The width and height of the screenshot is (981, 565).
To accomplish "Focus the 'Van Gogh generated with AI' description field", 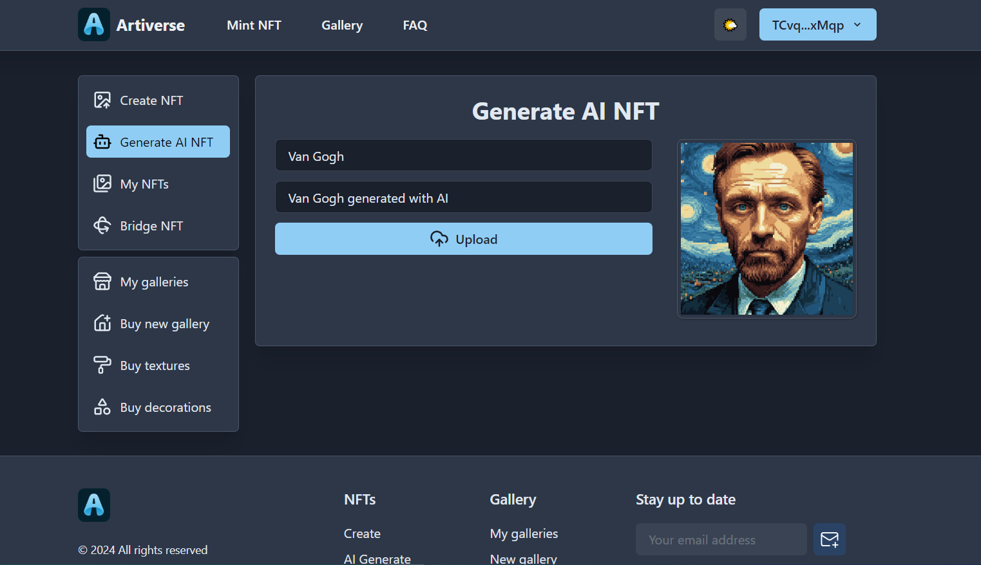I will tap(464, 197).
